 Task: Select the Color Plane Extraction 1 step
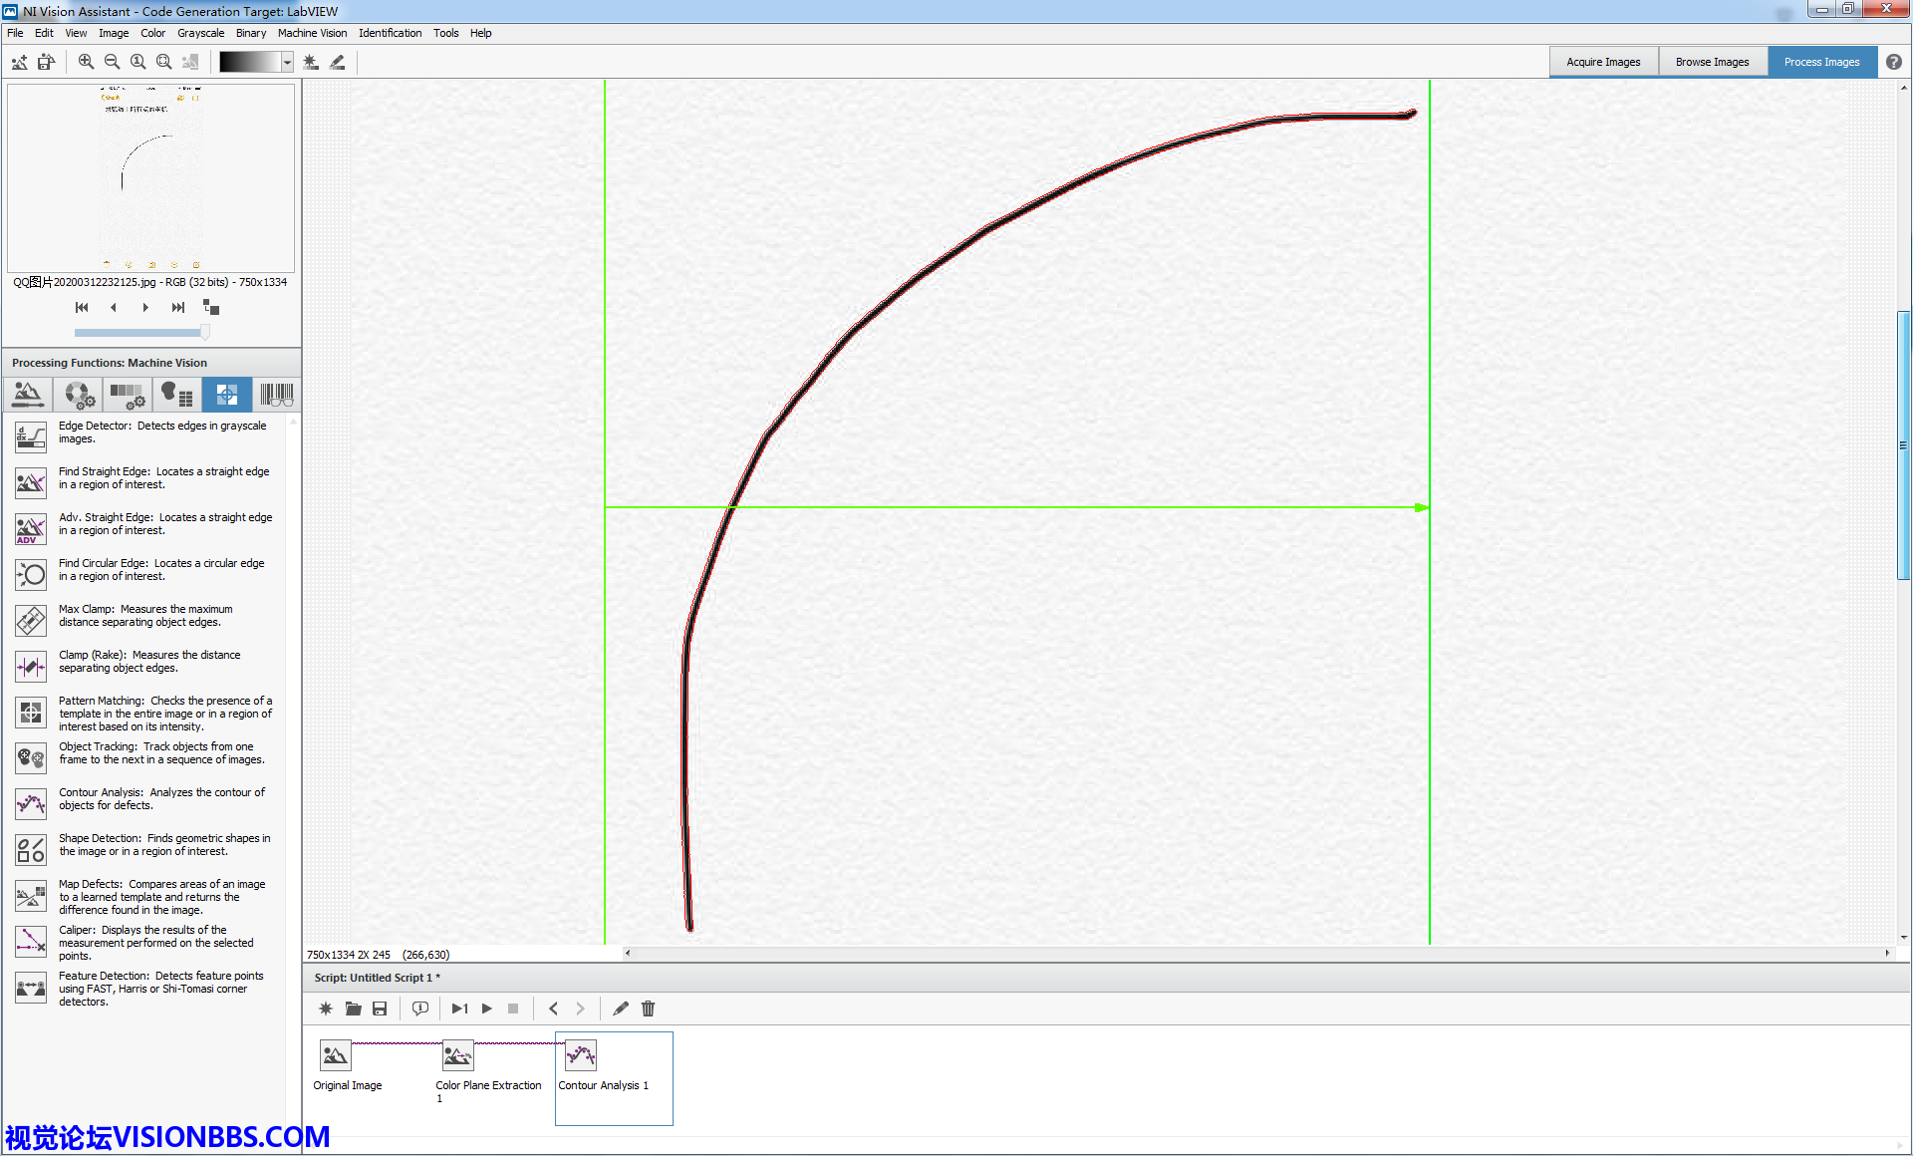coord(458,1055)
